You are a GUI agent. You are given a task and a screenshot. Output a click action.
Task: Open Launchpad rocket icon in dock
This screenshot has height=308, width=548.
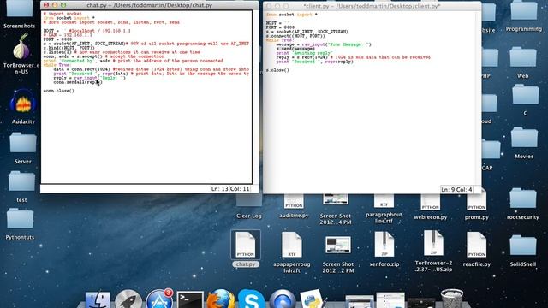[x=128, y=299]
